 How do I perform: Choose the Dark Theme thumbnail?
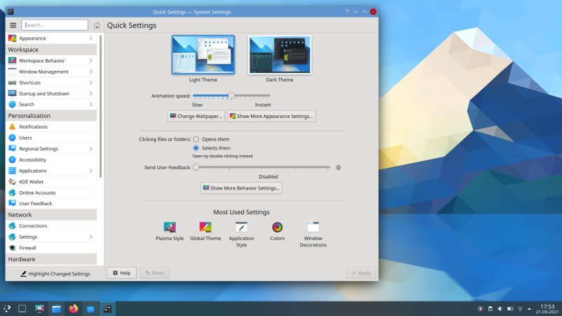point(280,55)
